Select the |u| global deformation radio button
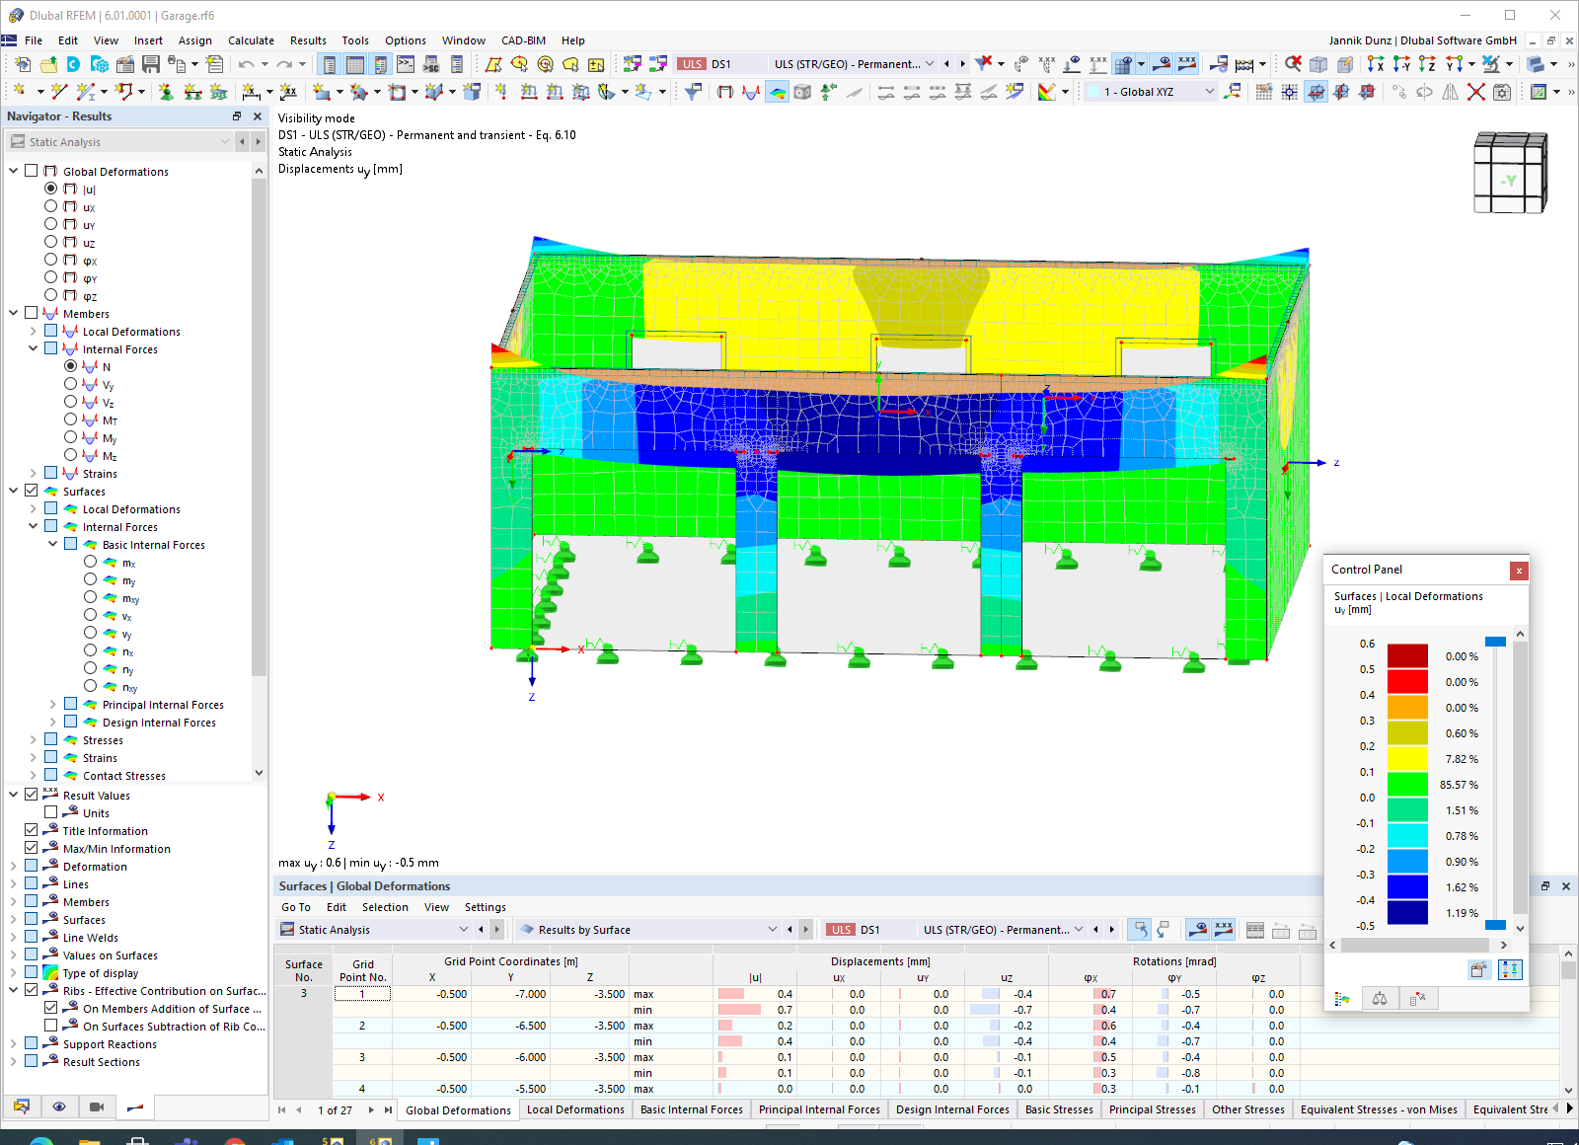This screenshot has height=1145, width=1579. coord(51,189)
